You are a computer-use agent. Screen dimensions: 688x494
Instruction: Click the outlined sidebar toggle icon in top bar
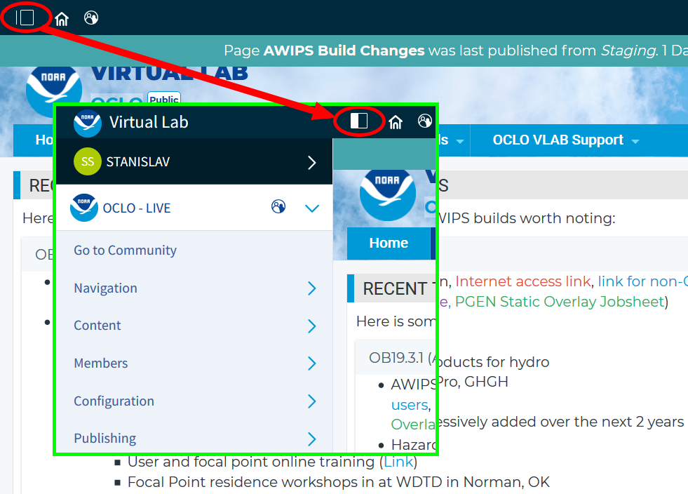[25, 18]
